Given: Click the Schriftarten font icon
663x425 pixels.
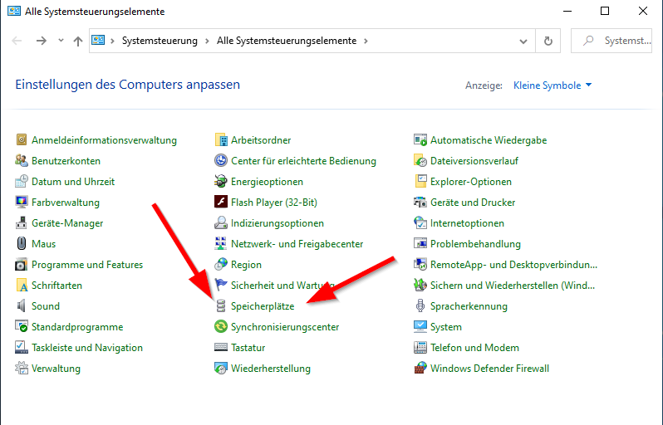Looking at the screenshot, I should (x=21, y=285).
